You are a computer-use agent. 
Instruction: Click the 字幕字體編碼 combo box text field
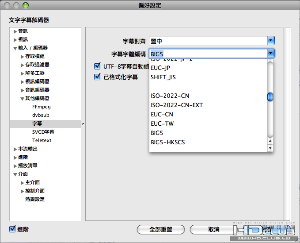(x=208, y=54)
